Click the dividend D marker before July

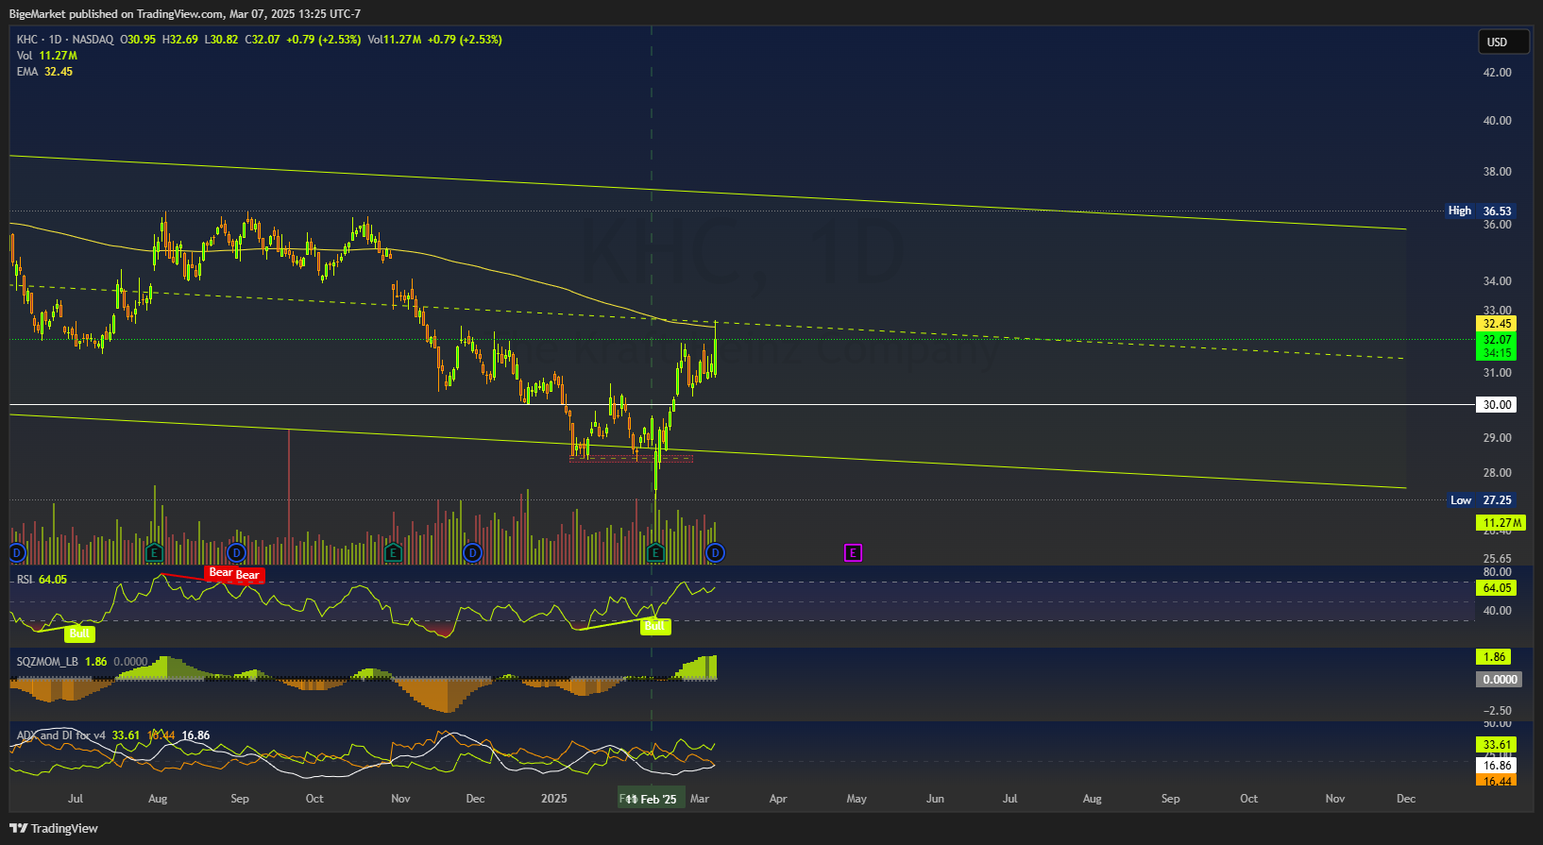[x=16, y=552]
